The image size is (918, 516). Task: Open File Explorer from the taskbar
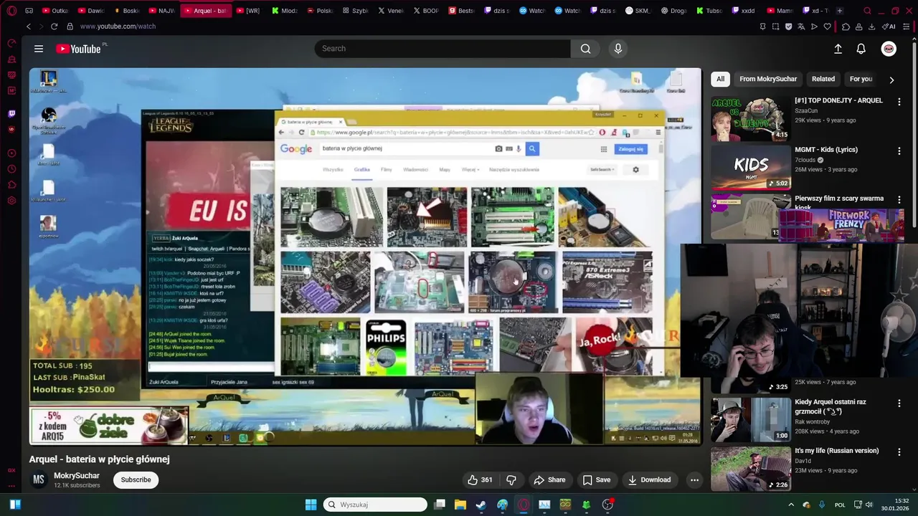tap(460, 505)
